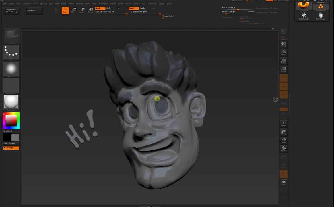Select the small S-shaped SimpleBrush tool
Viewport: 334px width, 207px height.
320,7
